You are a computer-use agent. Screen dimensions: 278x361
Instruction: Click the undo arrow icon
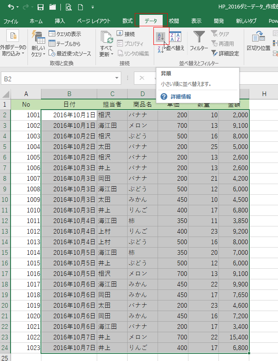click(x=11, y=7)
